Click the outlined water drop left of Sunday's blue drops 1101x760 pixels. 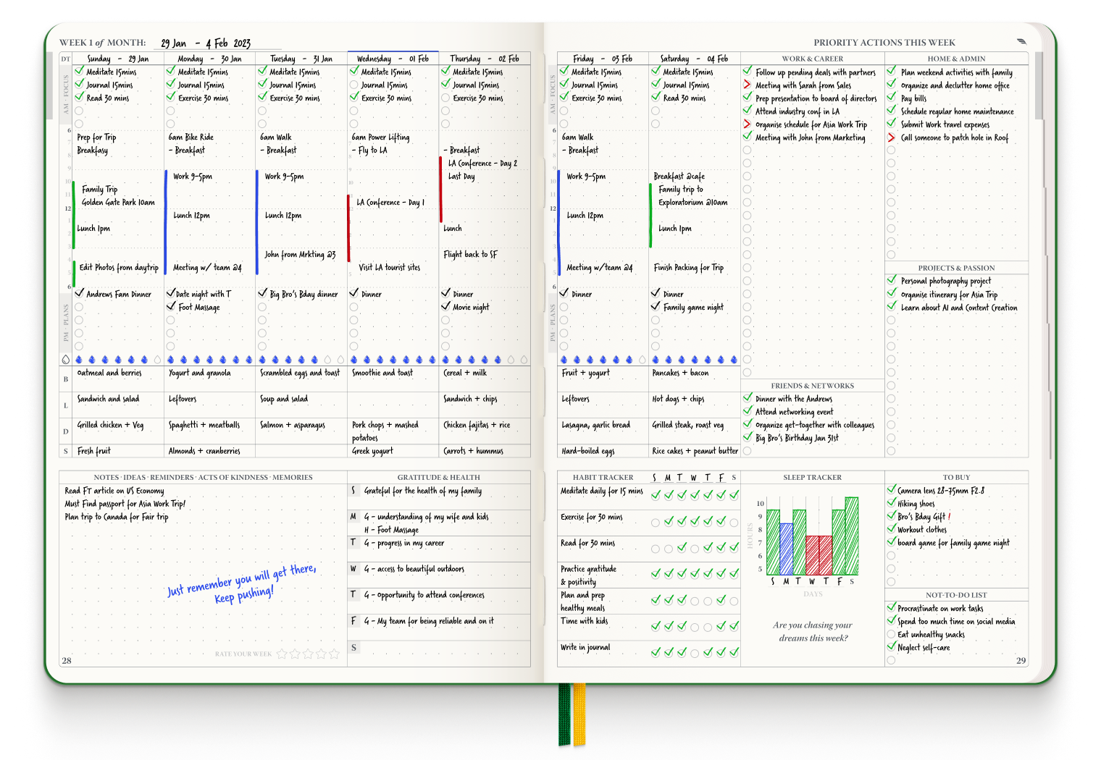[x=66, y=359]
